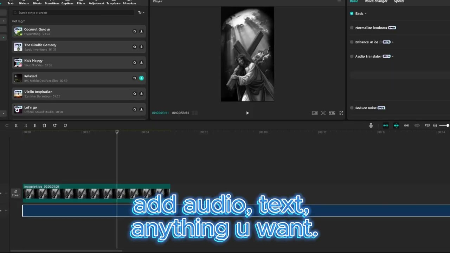Image resolution: width=450 pixels, height=253 pixels.
Task: Click the plain marker shield icon
Action: click(65, 125)
